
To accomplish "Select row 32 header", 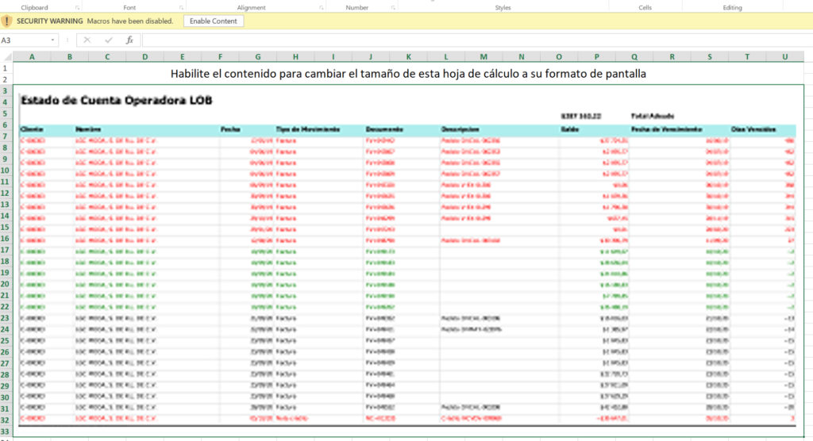I will 6,420.
